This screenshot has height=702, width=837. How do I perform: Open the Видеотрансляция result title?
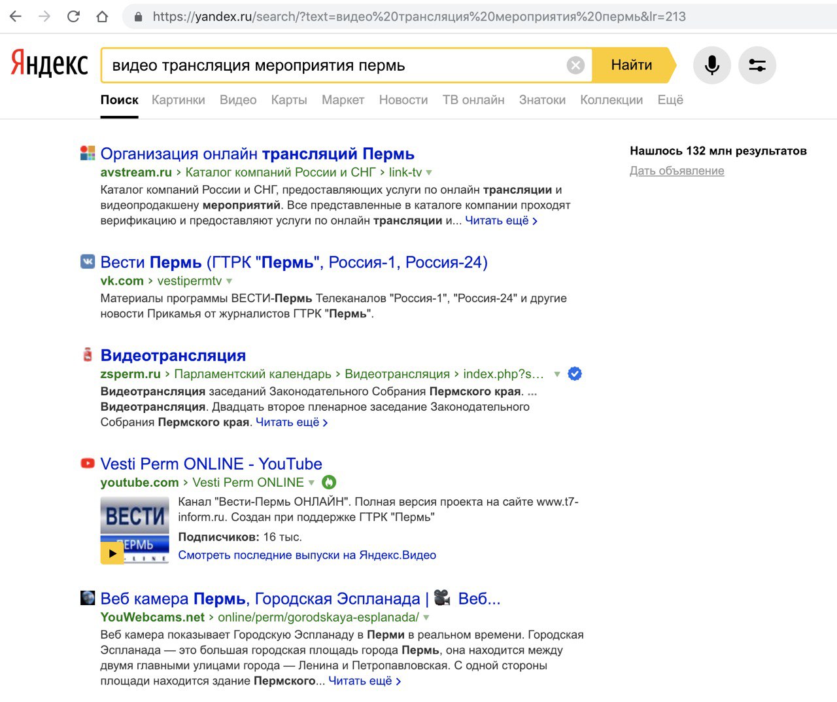173,355
